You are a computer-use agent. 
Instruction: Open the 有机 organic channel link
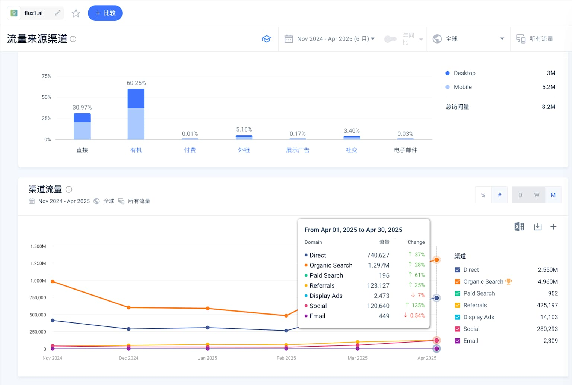tap(136, 150)
